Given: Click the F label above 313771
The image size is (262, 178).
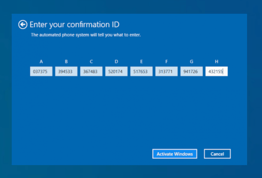Looking at the screenshot, I should click(166, 62).
